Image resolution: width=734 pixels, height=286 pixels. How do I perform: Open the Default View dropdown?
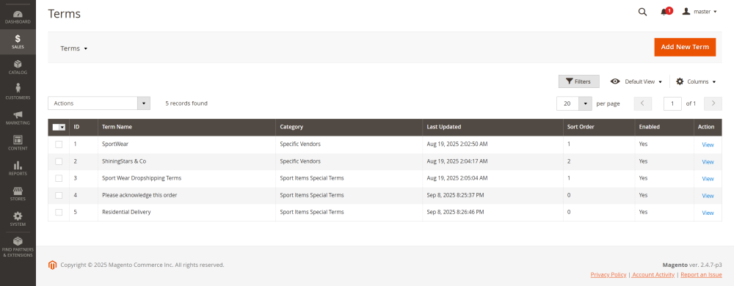(x=636, y=81)
